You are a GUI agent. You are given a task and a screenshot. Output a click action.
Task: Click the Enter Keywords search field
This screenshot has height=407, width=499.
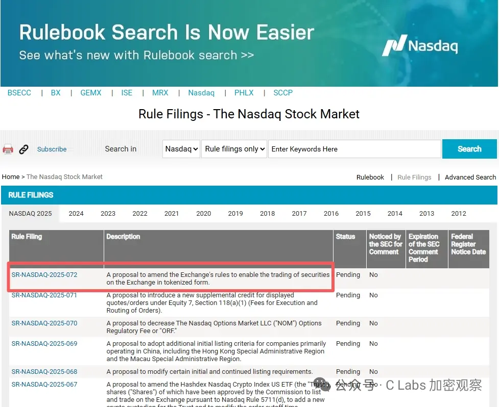coord(354,149)
